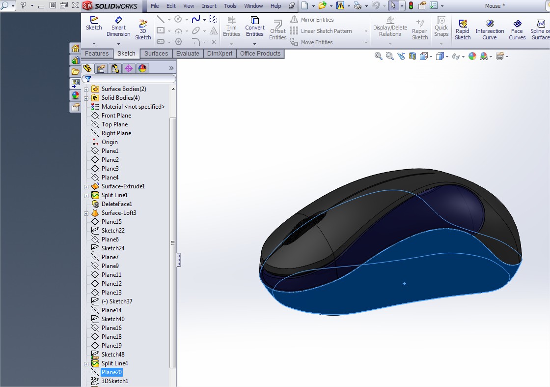Select the Spline tool

pos(196,19)
